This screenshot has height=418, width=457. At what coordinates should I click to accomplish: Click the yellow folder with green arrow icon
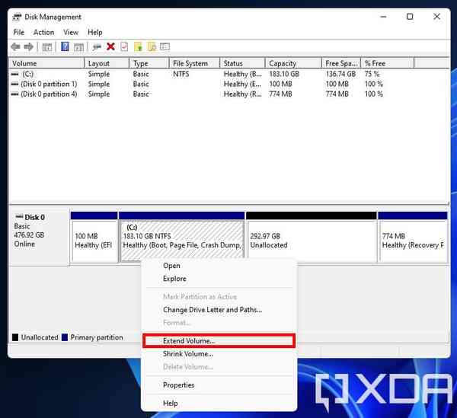tap(138, 46)
